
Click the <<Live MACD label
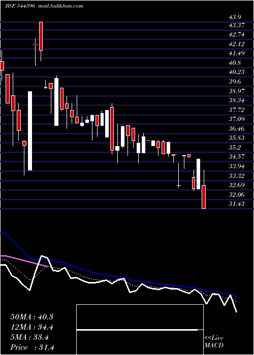pos(214,342)
